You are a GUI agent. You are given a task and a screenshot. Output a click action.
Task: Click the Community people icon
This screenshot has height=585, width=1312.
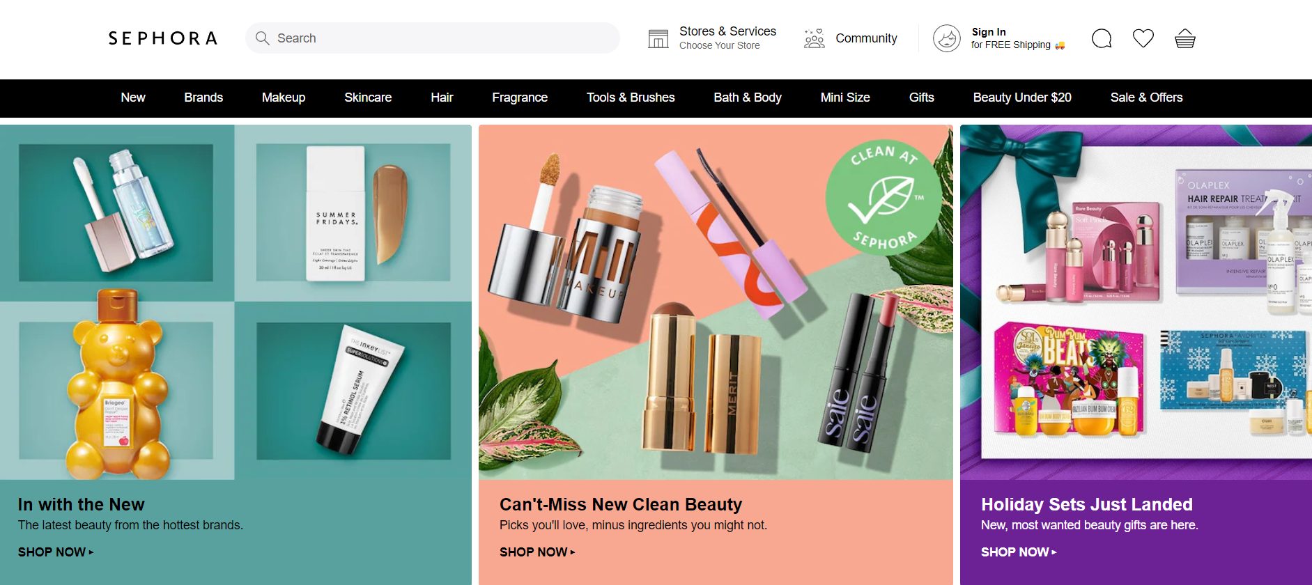pyautogui.click(x=814, y=38)
